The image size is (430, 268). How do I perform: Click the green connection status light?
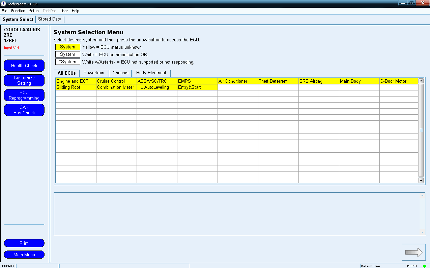click(x=424, y=266)
